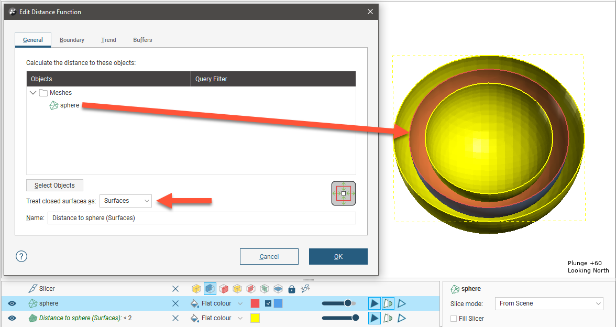Toggle visibility of Distance to sphere layer
The width and height of the screenshot is (616, 327).
point(12,318)
